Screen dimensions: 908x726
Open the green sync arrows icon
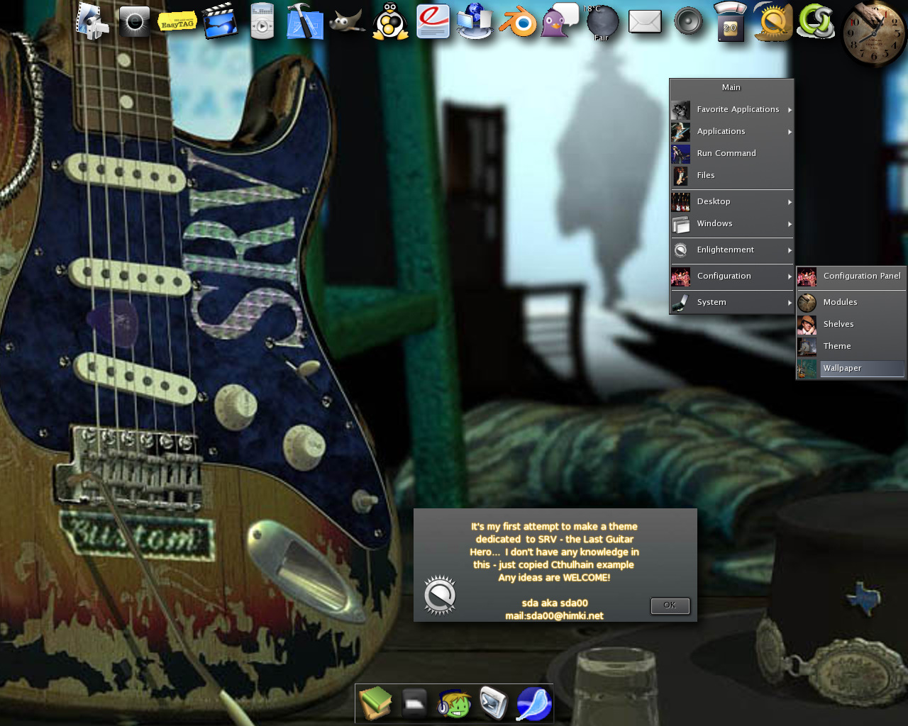click(x=816, y=21)
